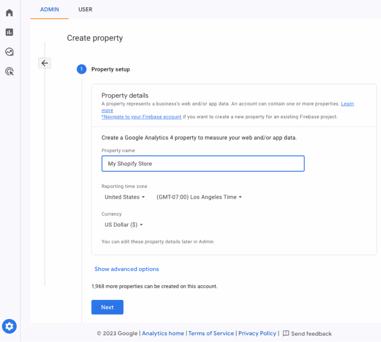The image size is (381, 342).
Task: Open the US Dollar currency dropdown
Action: 124,225
